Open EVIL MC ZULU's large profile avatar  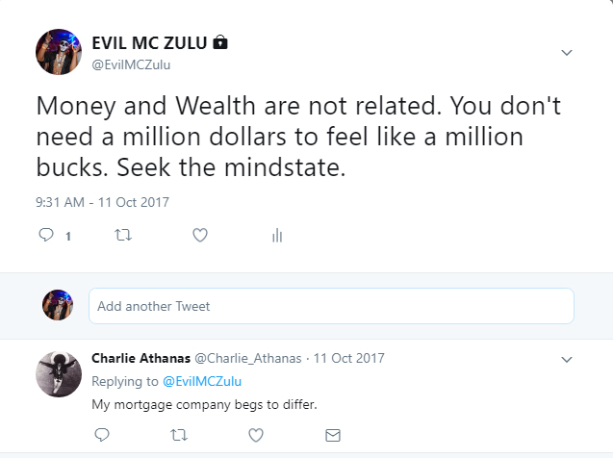tap(58, 52)
